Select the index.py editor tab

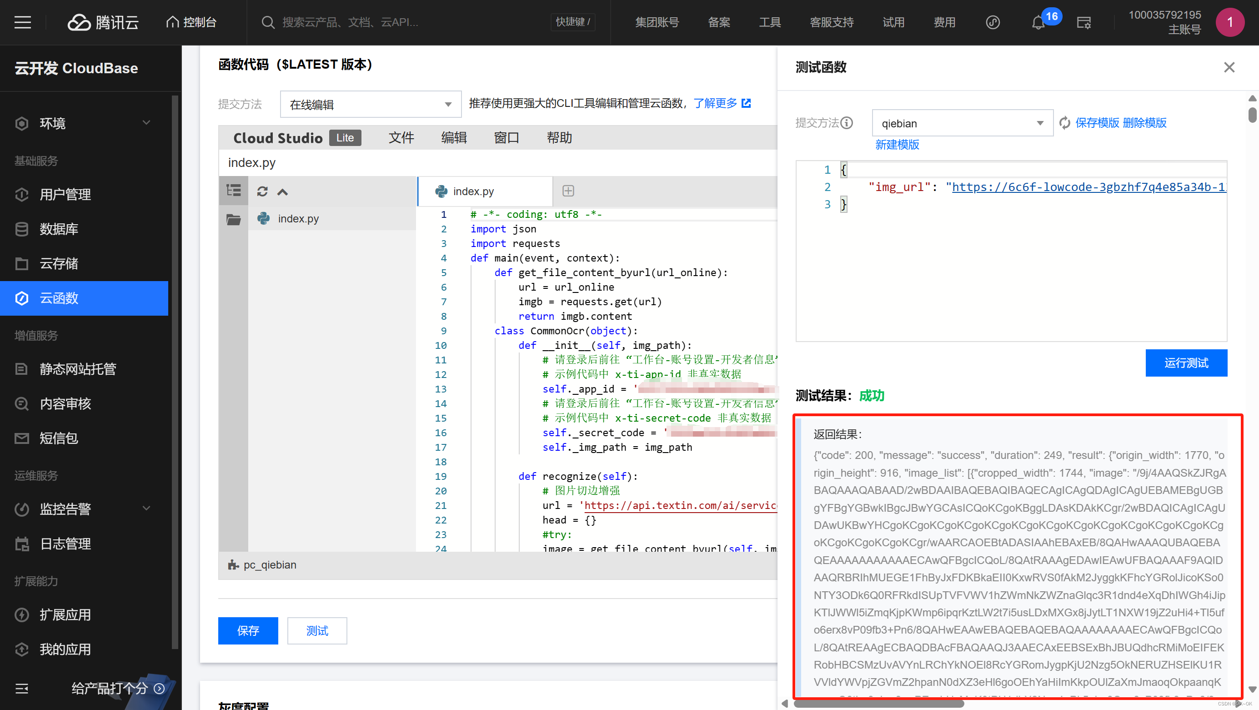click(x=473, y=191)
